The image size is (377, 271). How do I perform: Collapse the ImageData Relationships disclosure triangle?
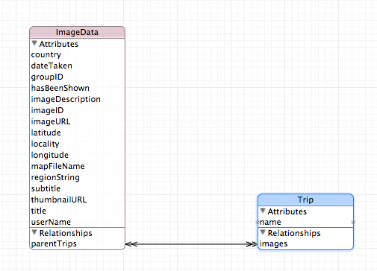[34, 232]
